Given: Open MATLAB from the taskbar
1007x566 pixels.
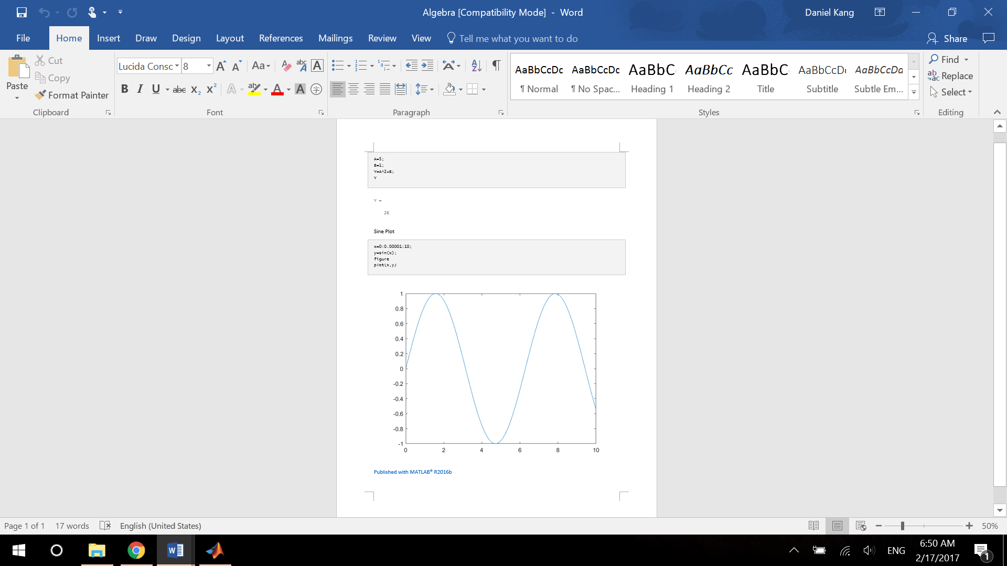Looking at the screenshot, I should click(x=215, y=550).
